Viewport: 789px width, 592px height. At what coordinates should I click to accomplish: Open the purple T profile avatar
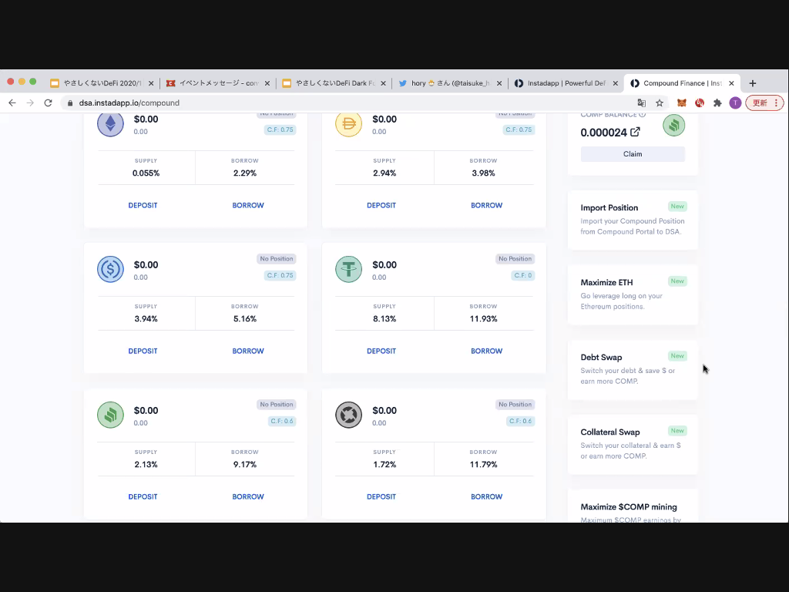pos(735,103)
